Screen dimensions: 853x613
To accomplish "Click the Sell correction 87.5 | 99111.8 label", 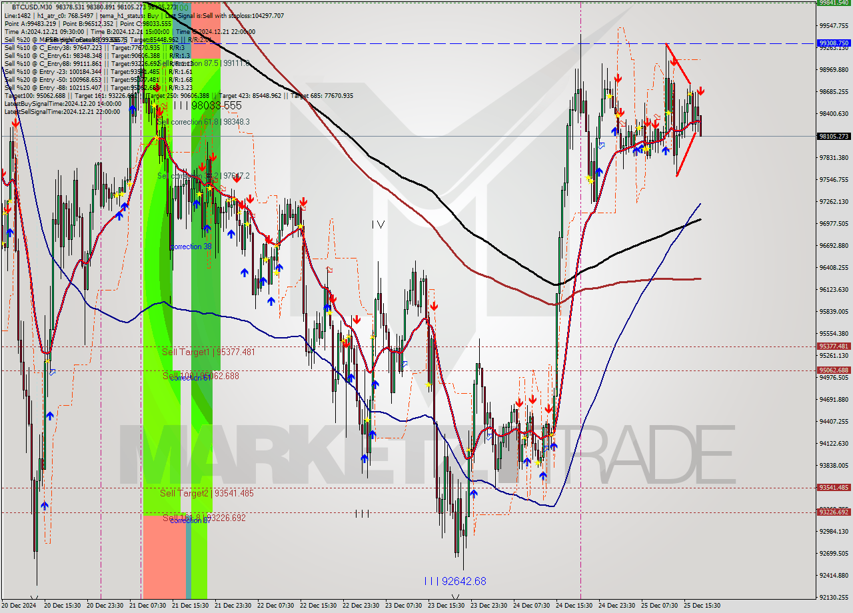I will click(203, 63).
